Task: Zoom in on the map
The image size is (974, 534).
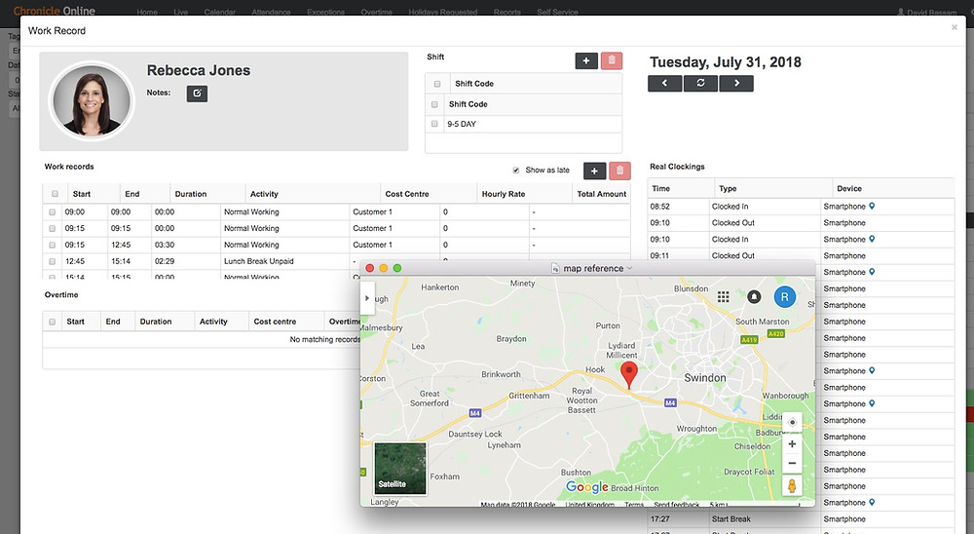Action: (x=792, y=443)
